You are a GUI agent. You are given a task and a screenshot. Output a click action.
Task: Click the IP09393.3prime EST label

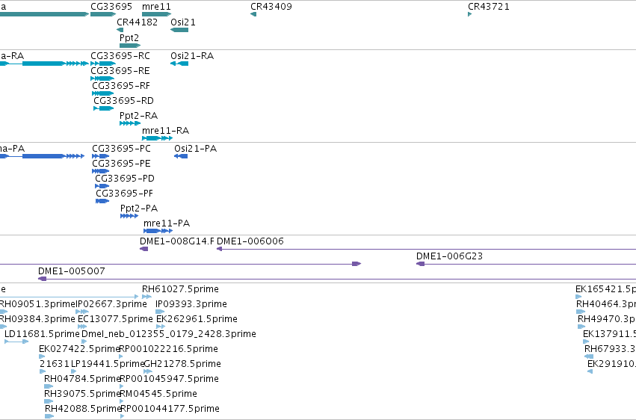click(x=191, y=304)
